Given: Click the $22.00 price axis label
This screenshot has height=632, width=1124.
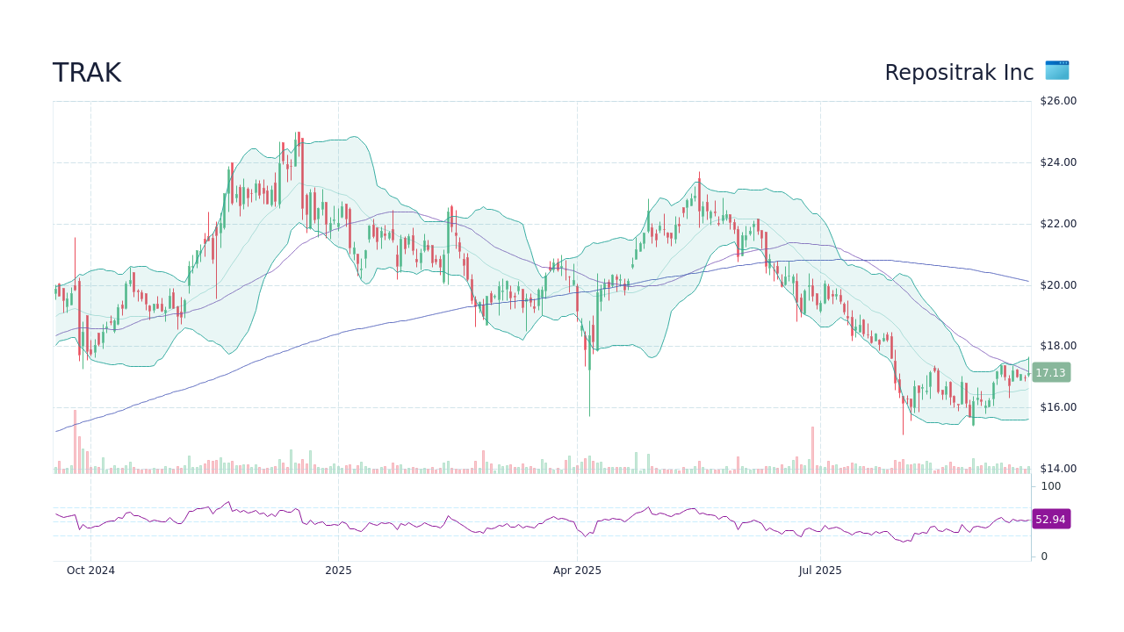Looking at the screenshot, I should click(1058, 224).
